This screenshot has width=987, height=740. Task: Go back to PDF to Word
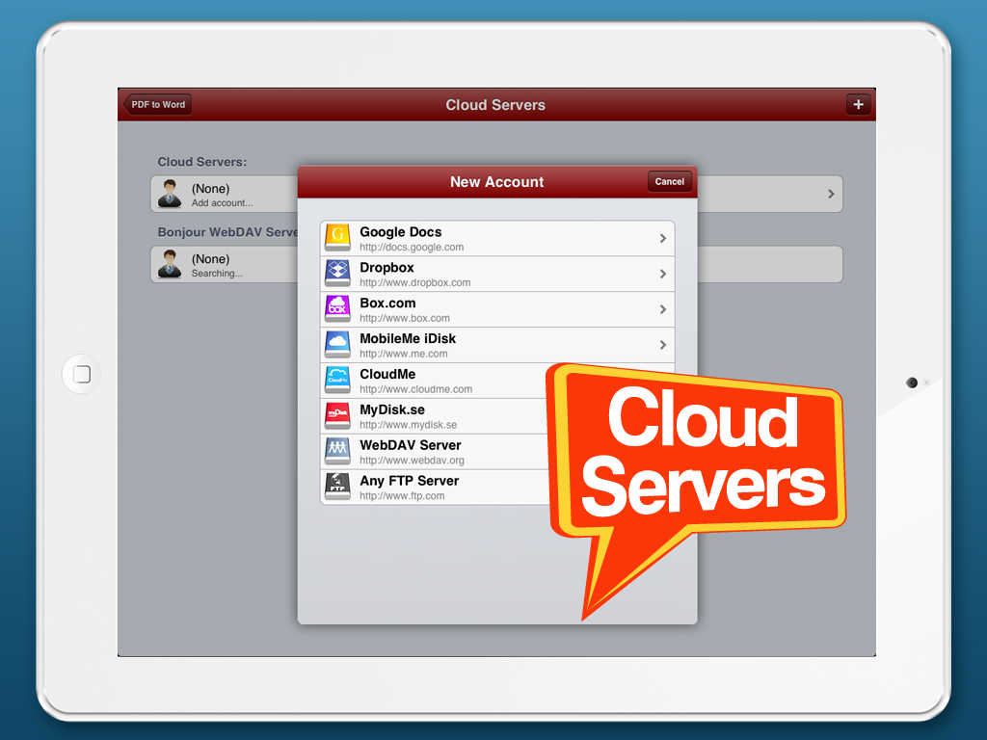(x=158, y=104)
